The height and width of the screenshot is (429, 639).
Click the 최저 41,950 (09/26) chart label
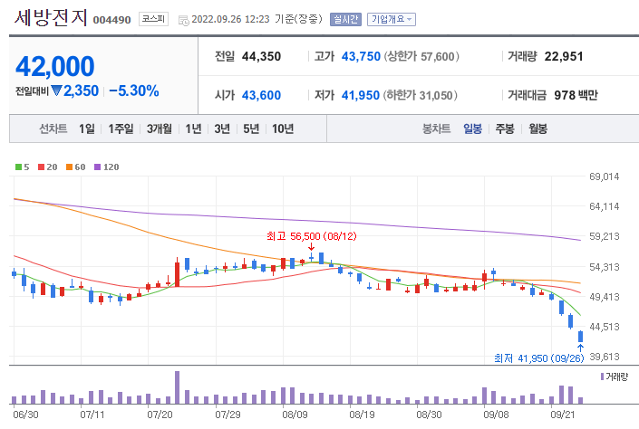point(538,358)
